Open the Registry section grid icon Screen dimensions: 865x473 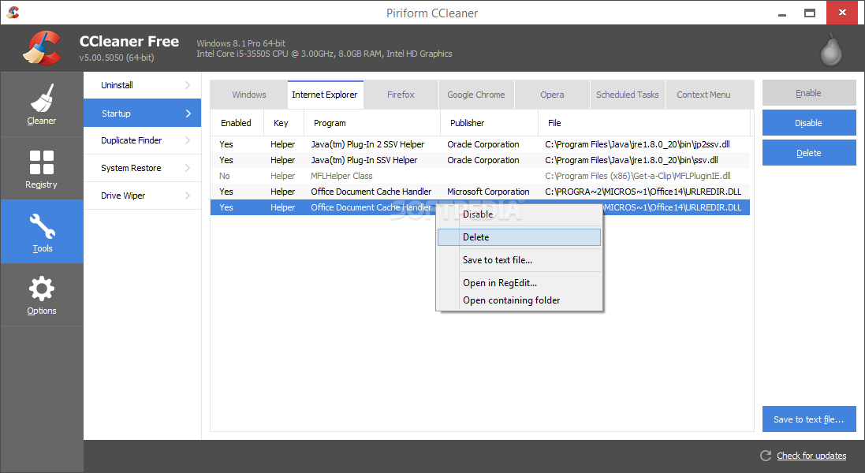click(41, 162)
